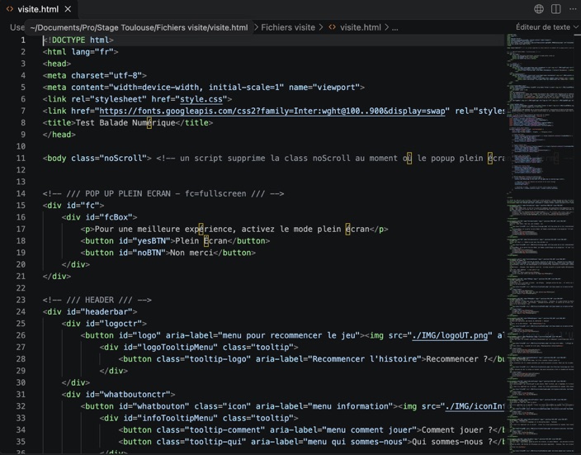Click line number 14 in the gutter

tap(21, 193)
